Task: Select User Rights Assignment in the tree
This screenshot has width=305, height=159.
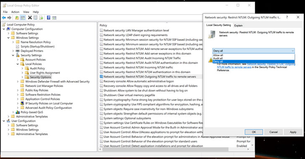Action: (45, 73)
